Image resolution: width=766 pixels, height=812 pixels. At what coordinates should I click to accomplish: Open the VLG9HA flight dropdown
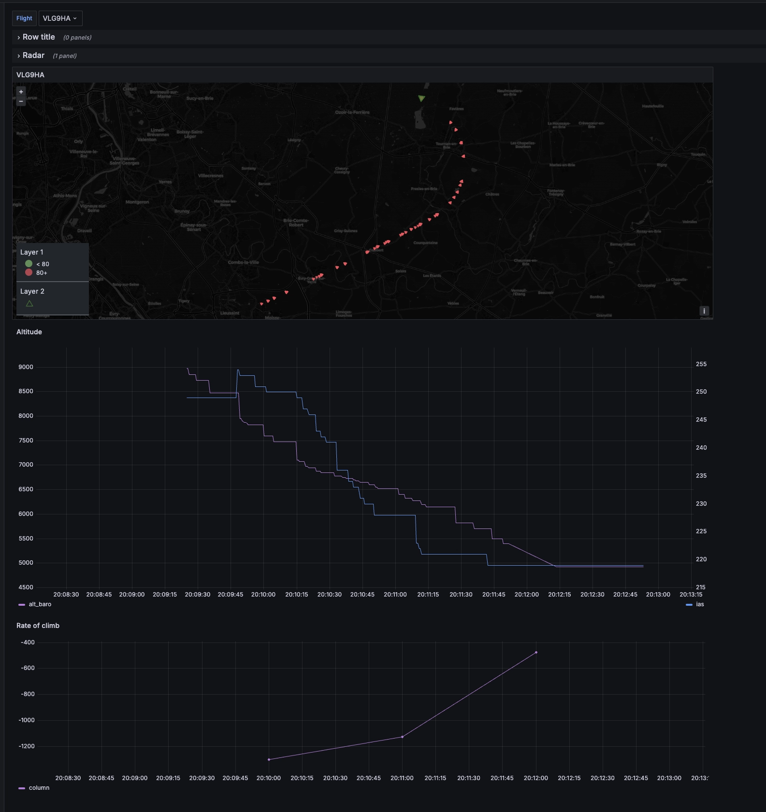point(60,18)
